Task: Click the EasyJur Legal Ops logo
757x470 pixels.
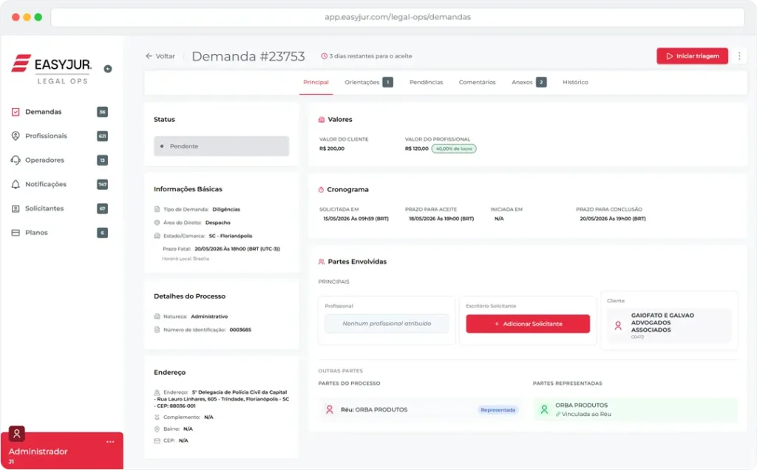Action: [52, 69]
